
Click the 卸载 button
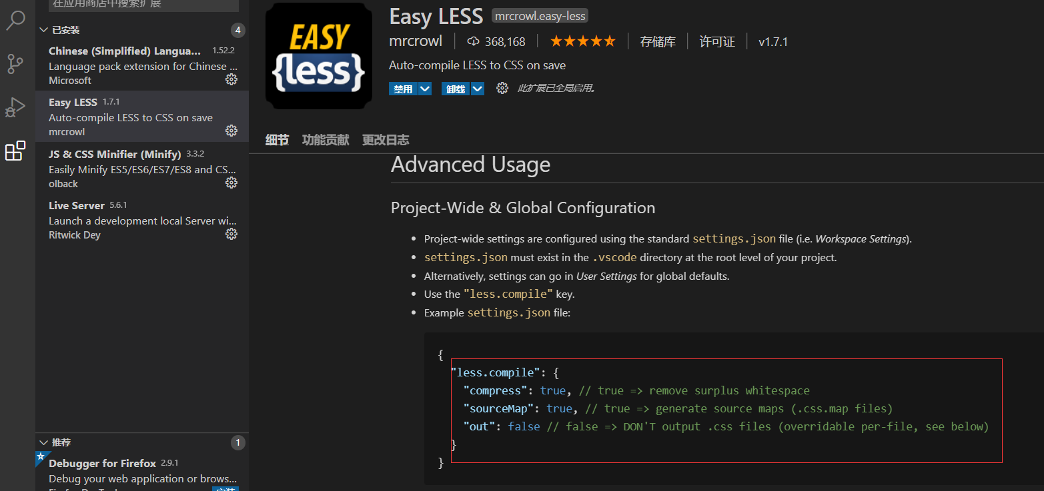[456, 89]
